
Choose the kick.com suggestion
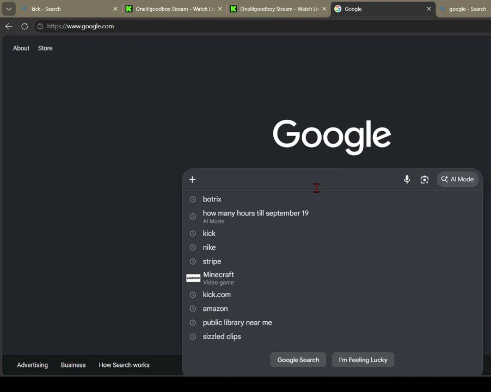click(x=332, y=295)
